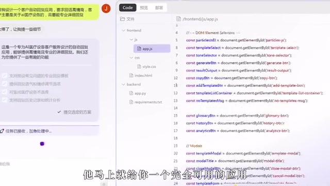Screen dimensions: 330x186
Task: Open the 部署 deploy tab
Action: click(x=159, y=8)
